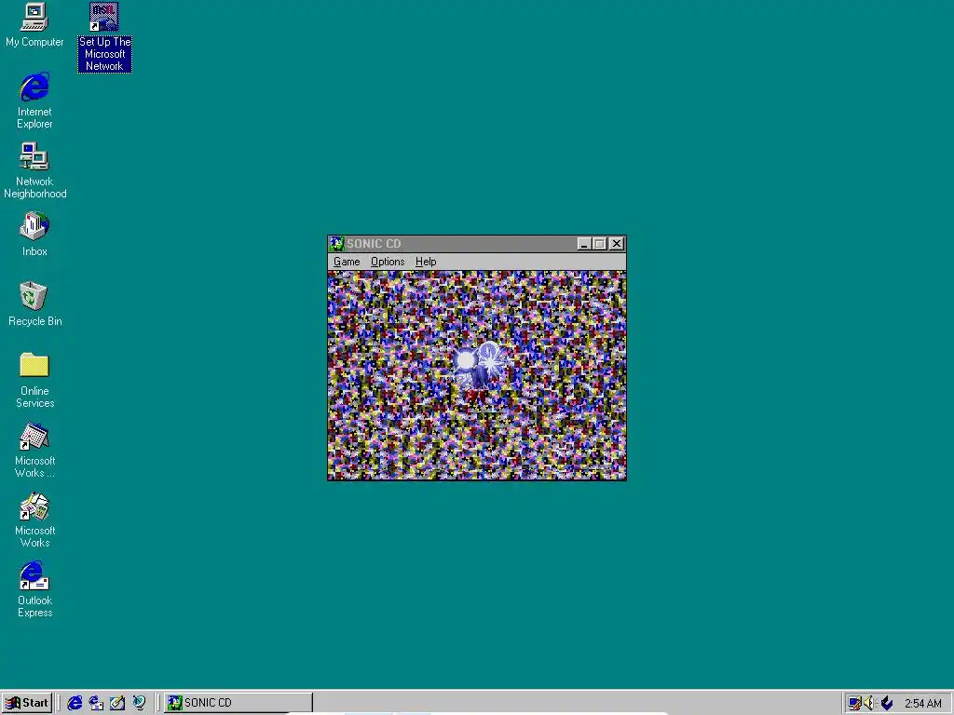
Task: Close the SONIC CD window
Action: click(617, 244)
